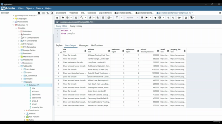Open the execute options dropdown arrow
Viewport: 222px width, 124px height.
pos(150,18)
